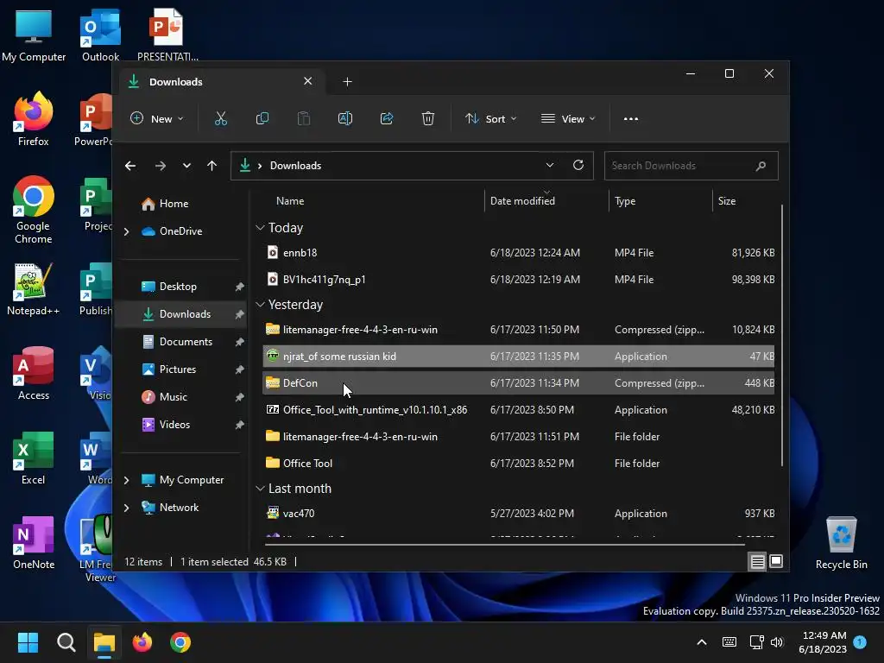Expand My Computer in navigation pane
This screenshot has width=884, height=663.
(127, 480)
